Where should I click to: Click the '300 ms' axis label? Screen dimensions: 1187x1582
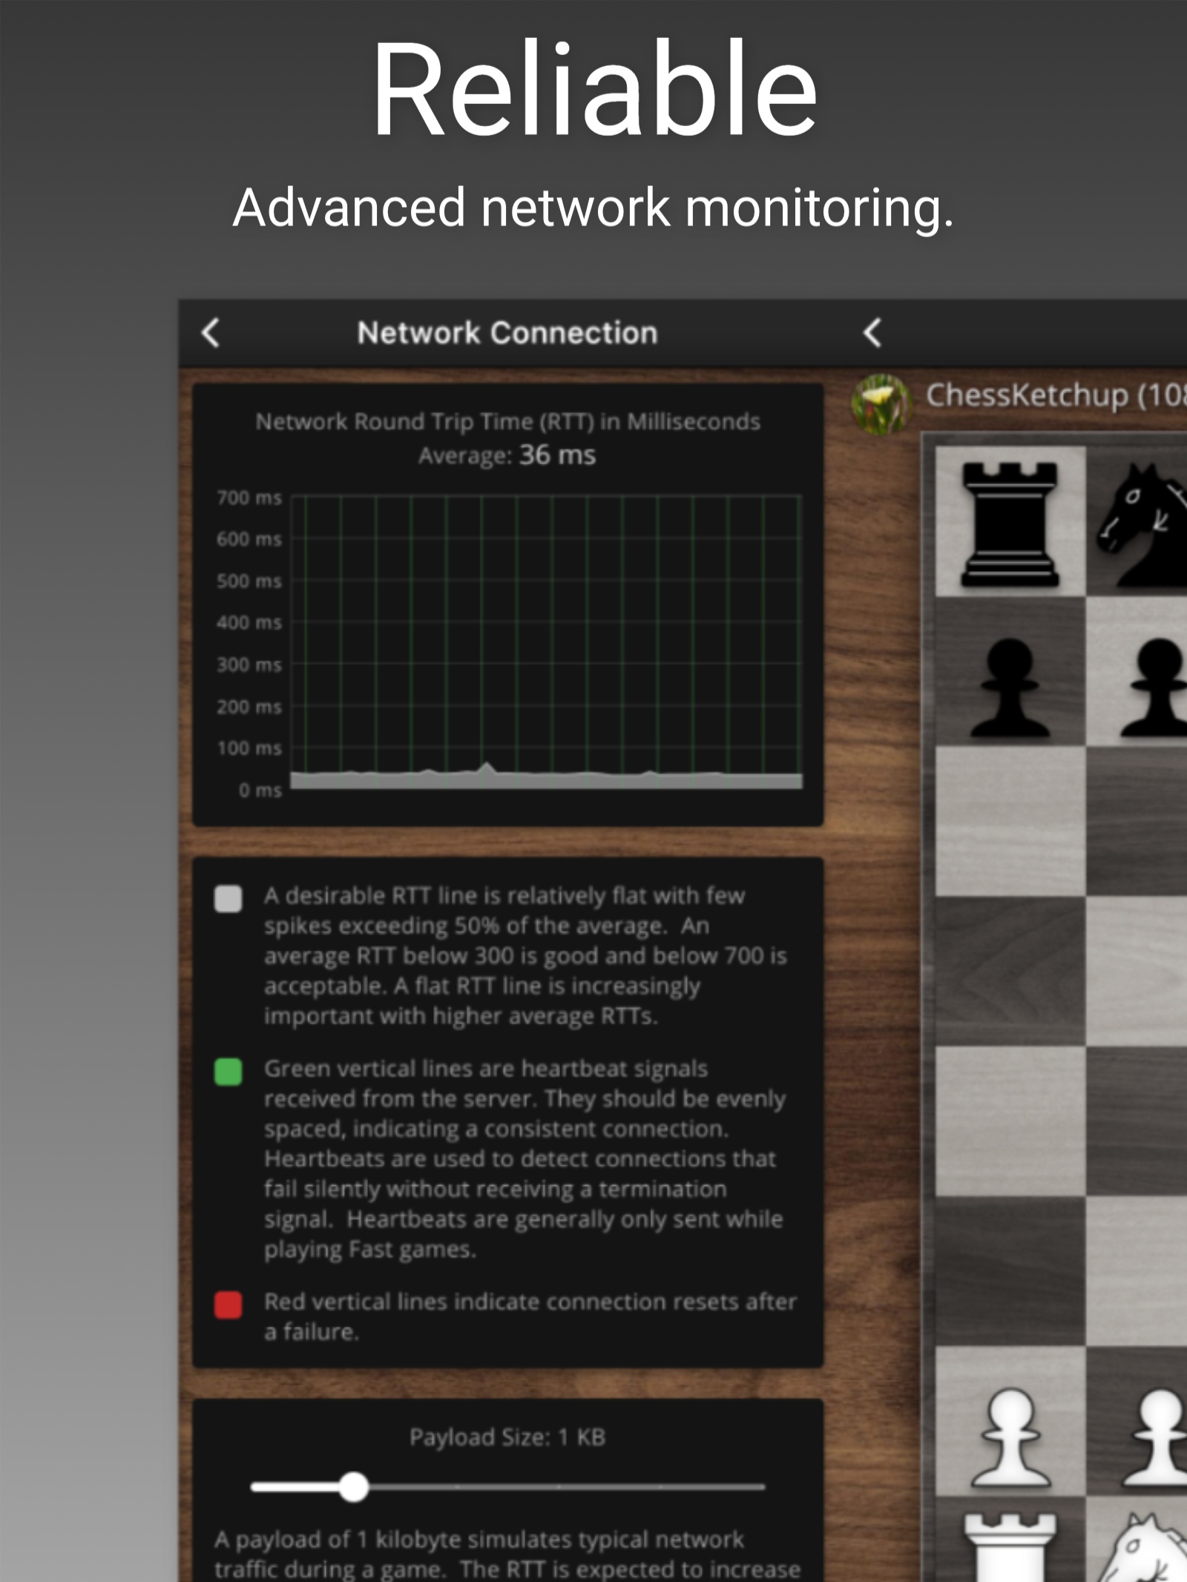(x=249, y=665)
